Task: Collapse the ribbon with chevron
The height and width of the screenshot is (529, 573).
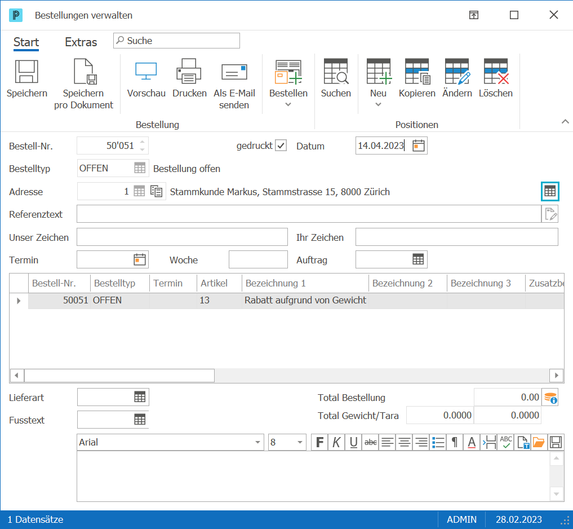Action: pos(565,121)
